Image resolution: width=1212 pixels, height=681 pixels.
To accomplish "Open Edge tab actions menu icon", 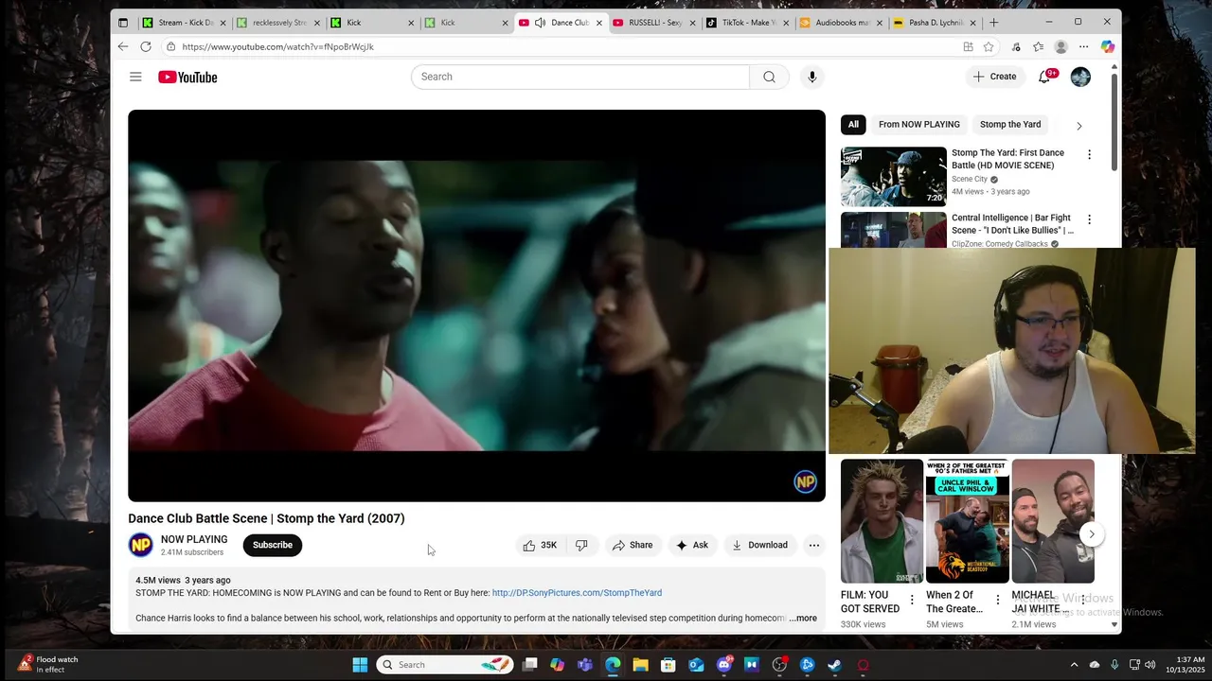I will point(122,23).
